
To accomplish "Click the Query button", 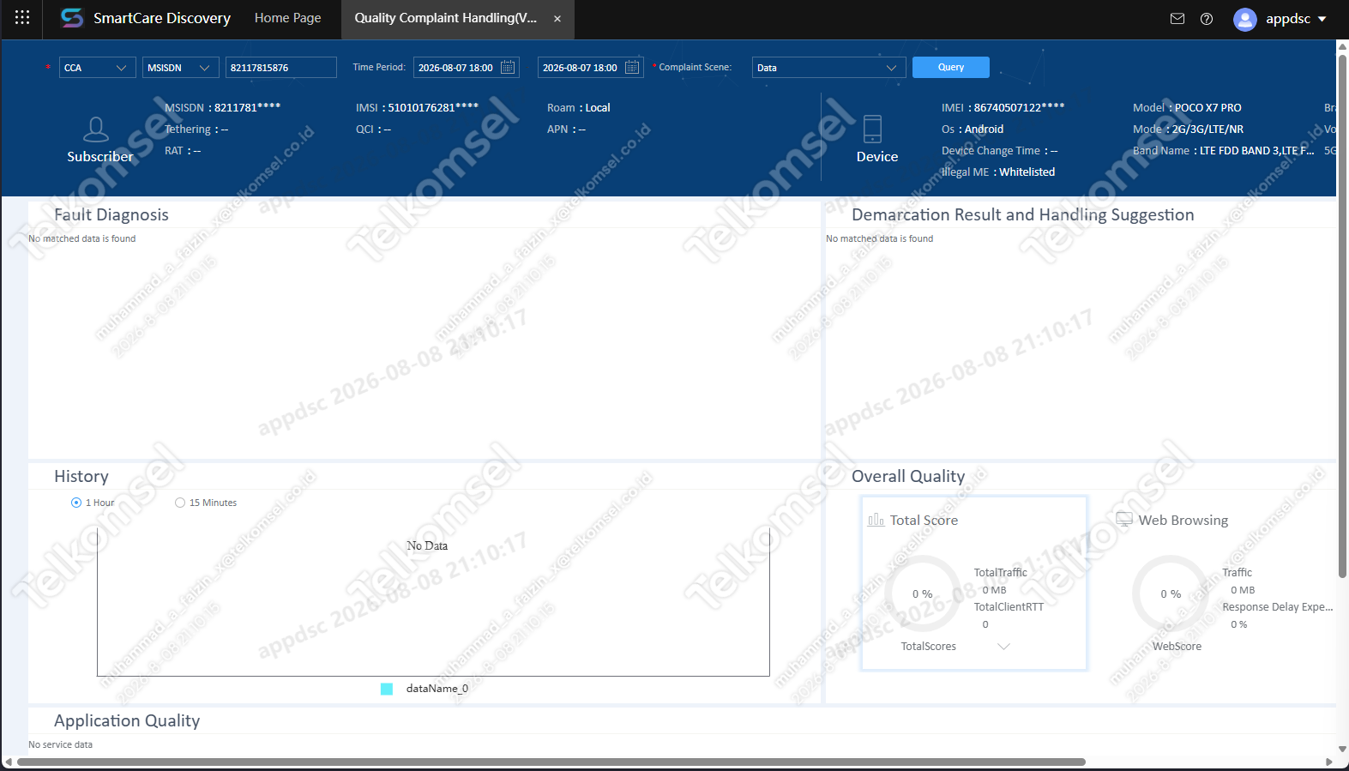I will pos(951,67).
